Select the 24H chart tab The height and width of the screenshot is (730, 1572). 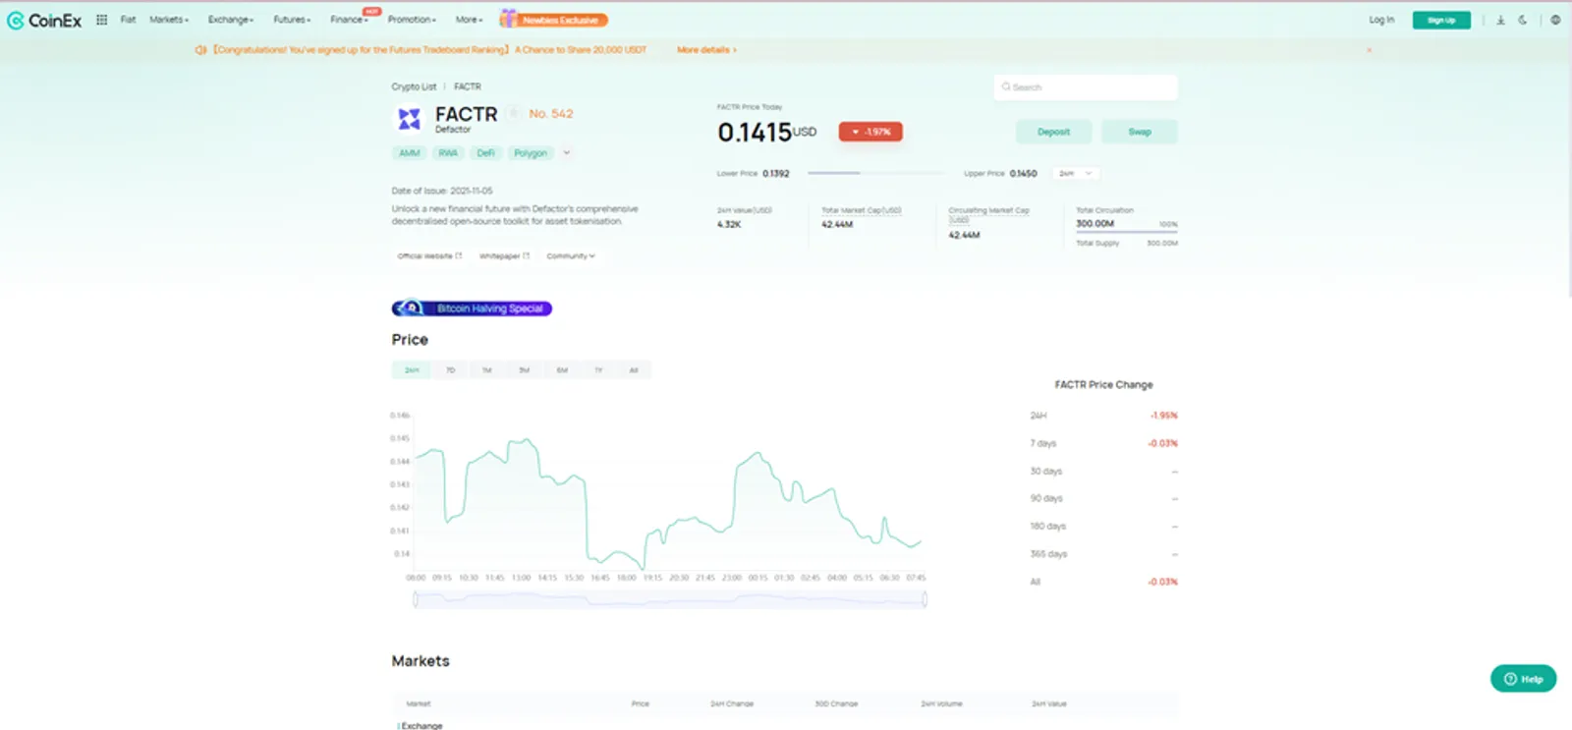(412, 370)
